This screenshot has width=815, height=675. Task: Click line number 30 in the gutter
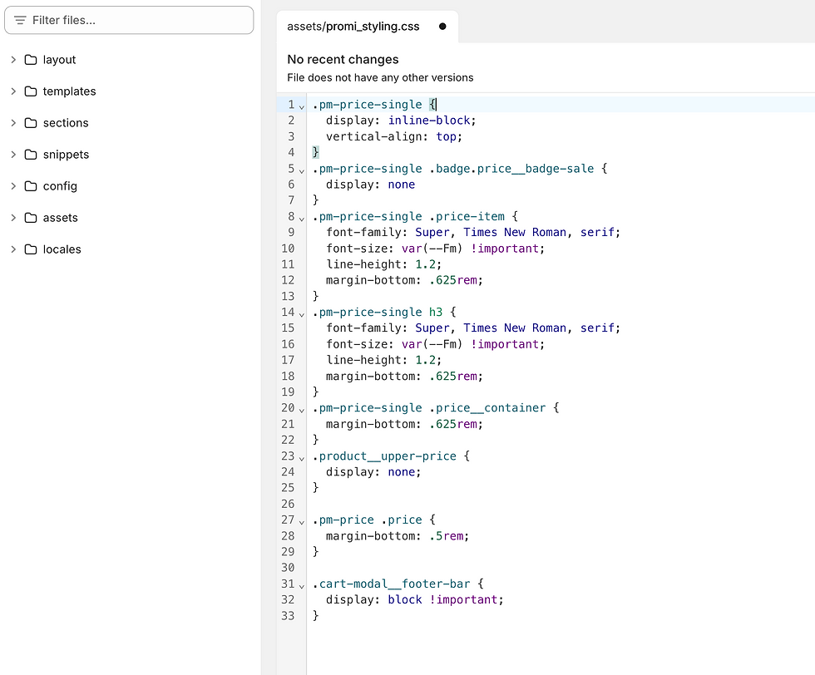click(x=288, y=568)
